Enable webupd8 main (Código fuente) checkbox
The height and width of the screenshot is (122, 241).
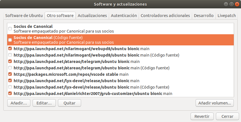(x=10, y=55)
